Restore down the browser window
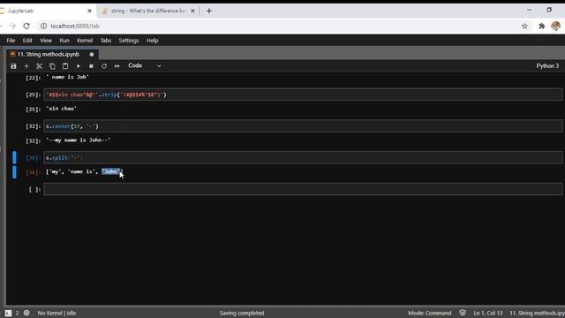Viewport: 565px width, 318px height. coord(549,10)
